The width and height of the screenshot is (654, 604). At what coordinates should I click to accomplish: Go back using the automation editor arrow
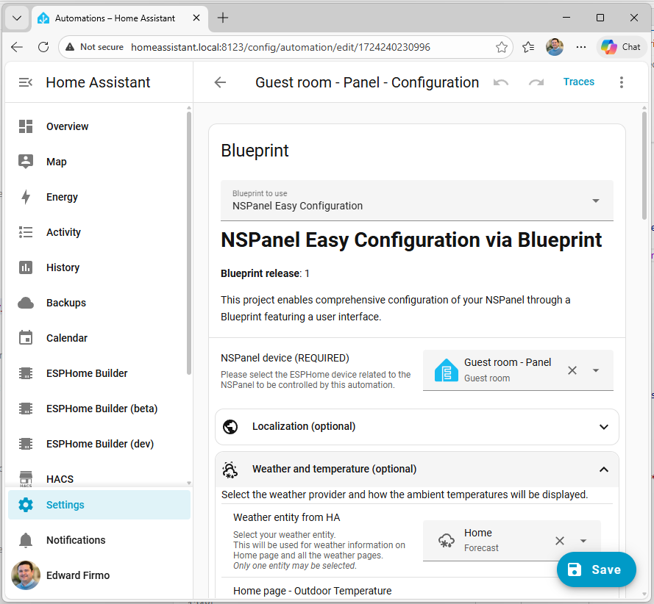[220, 82]
